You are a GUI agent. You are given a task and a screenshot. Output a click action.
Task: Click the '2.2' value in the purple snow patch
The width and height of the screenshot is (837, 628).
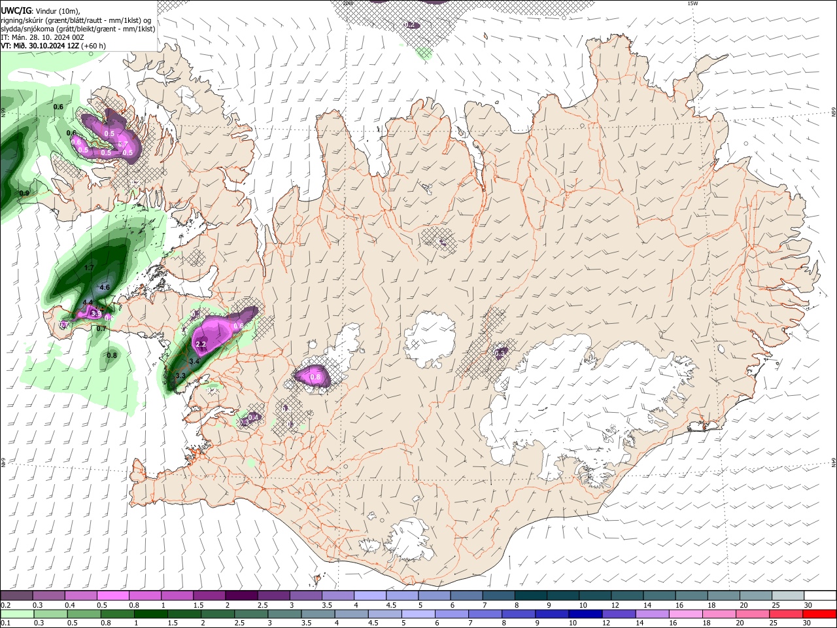[201, 344]
